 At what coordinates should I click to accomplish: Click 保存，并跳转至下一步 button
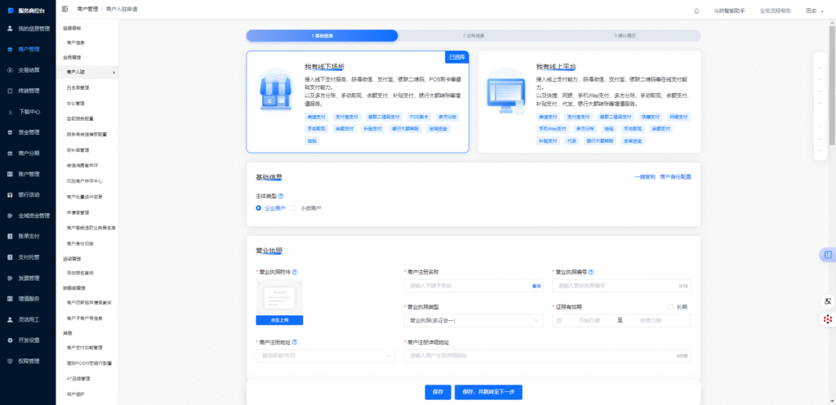pyautogui.click(x=488, y=392)
